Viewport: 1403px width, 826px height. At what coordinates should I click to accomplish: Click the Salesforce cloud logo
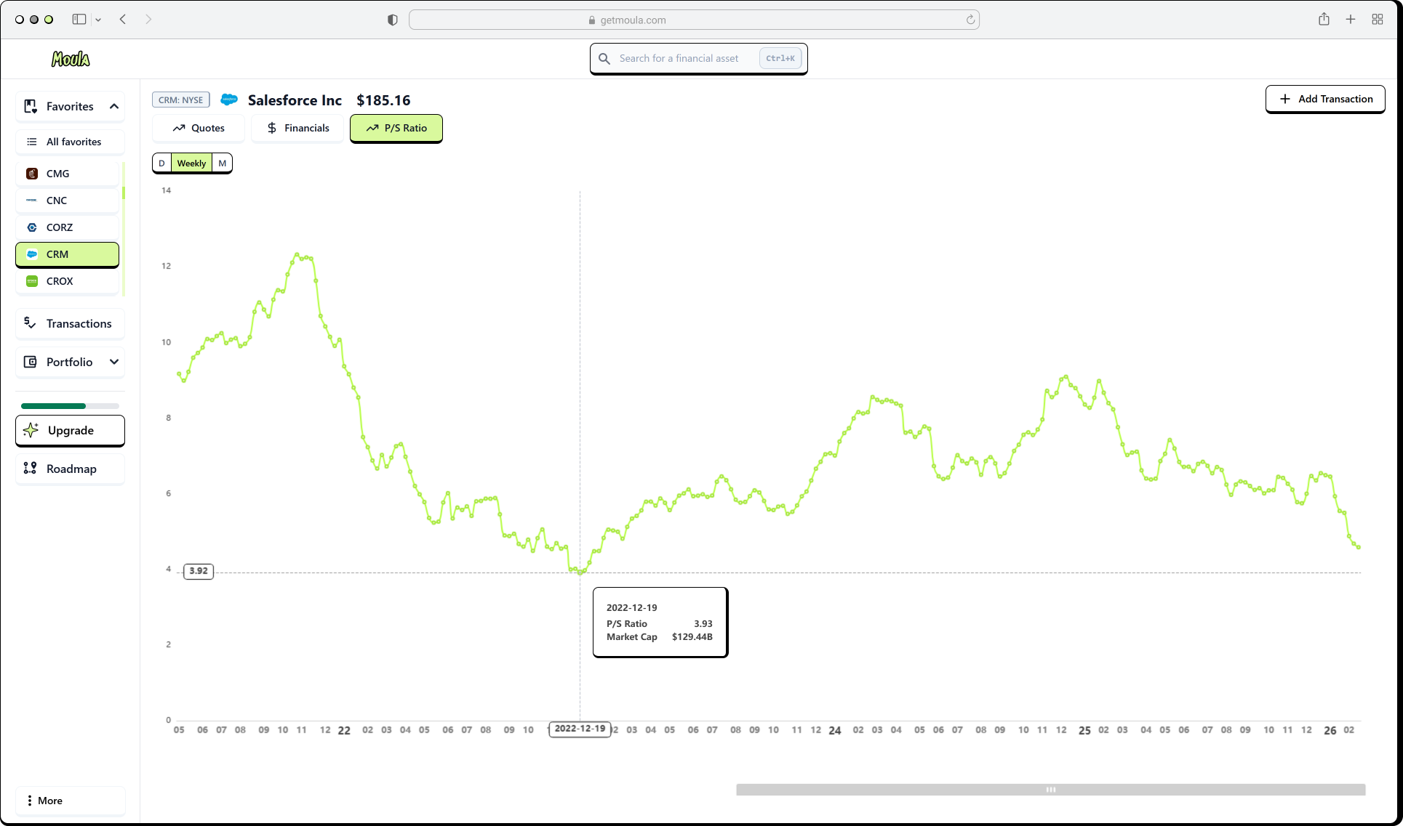point(229,100)
